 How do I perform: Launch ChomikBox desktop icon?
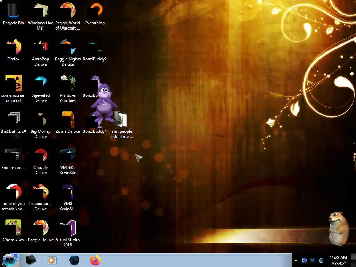click(x=14, y=231)
